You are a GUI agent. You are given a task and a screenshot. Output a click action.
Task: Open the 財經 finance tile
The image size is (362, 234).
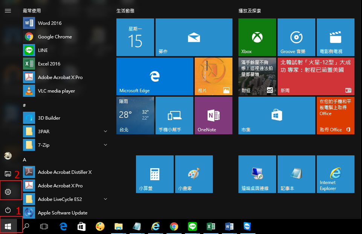[257, 76]
